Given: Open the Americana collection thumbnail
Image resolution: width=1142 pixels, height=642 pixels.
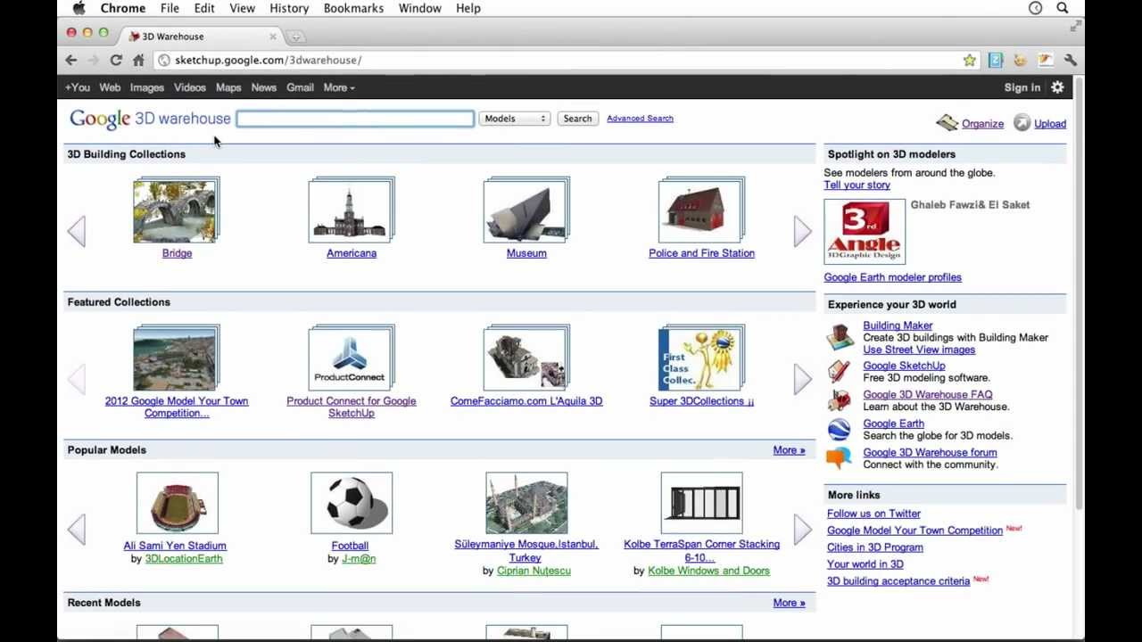Looking at the screenshot, I should pyautogui.click(x=351, y=210).
